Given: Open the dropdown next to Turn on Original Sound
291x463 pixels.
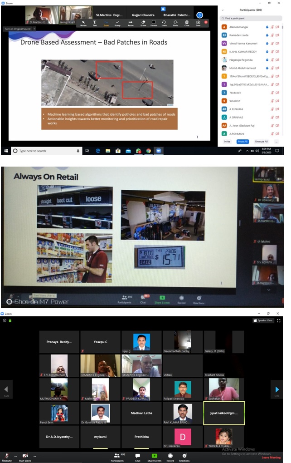Looking at the screenshot, I should point(34,29).
